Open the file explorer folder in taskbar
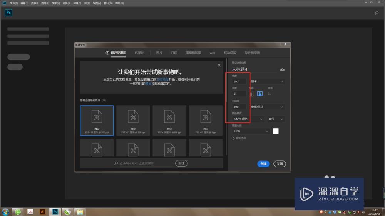 (x=80, y=212)
